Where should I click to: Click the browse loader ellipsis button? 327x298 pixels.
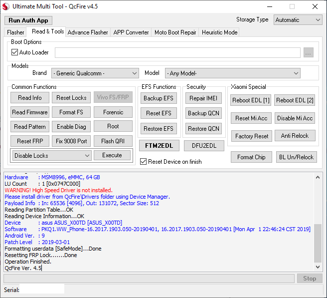click(308, 52)
